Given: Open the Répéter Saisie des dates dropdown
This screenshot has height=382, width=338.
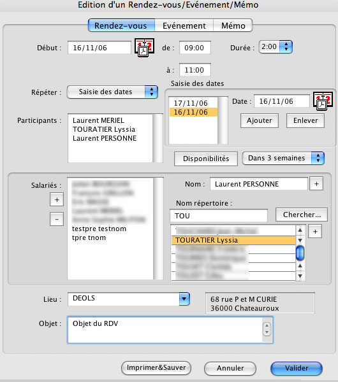Looking at the screenshot, I should [x=112, y=92].
